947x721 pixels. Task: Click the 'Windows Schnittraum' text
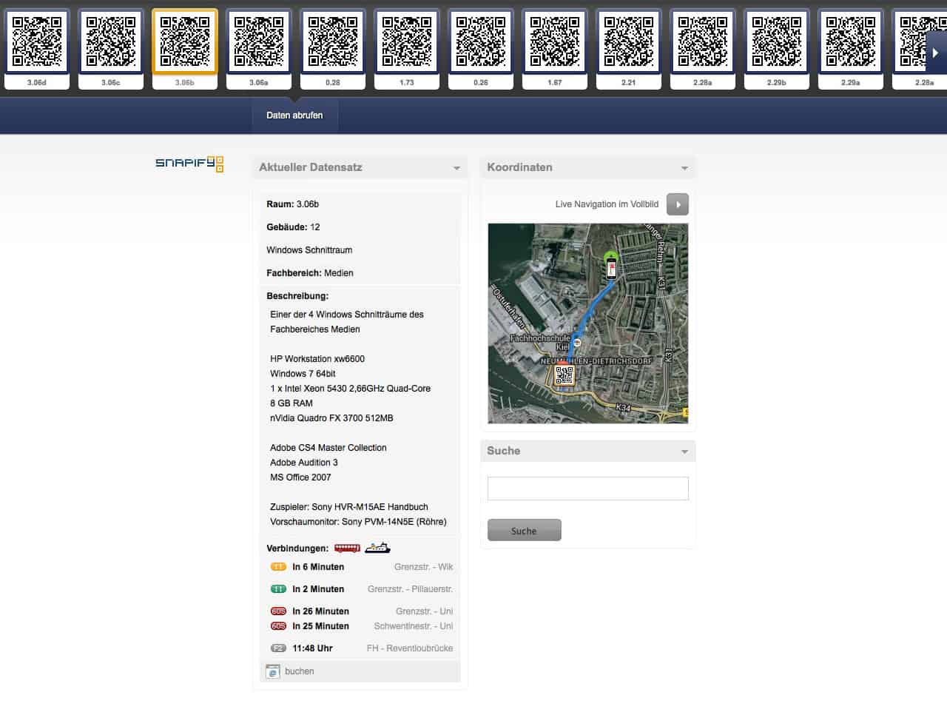(309, 250)
